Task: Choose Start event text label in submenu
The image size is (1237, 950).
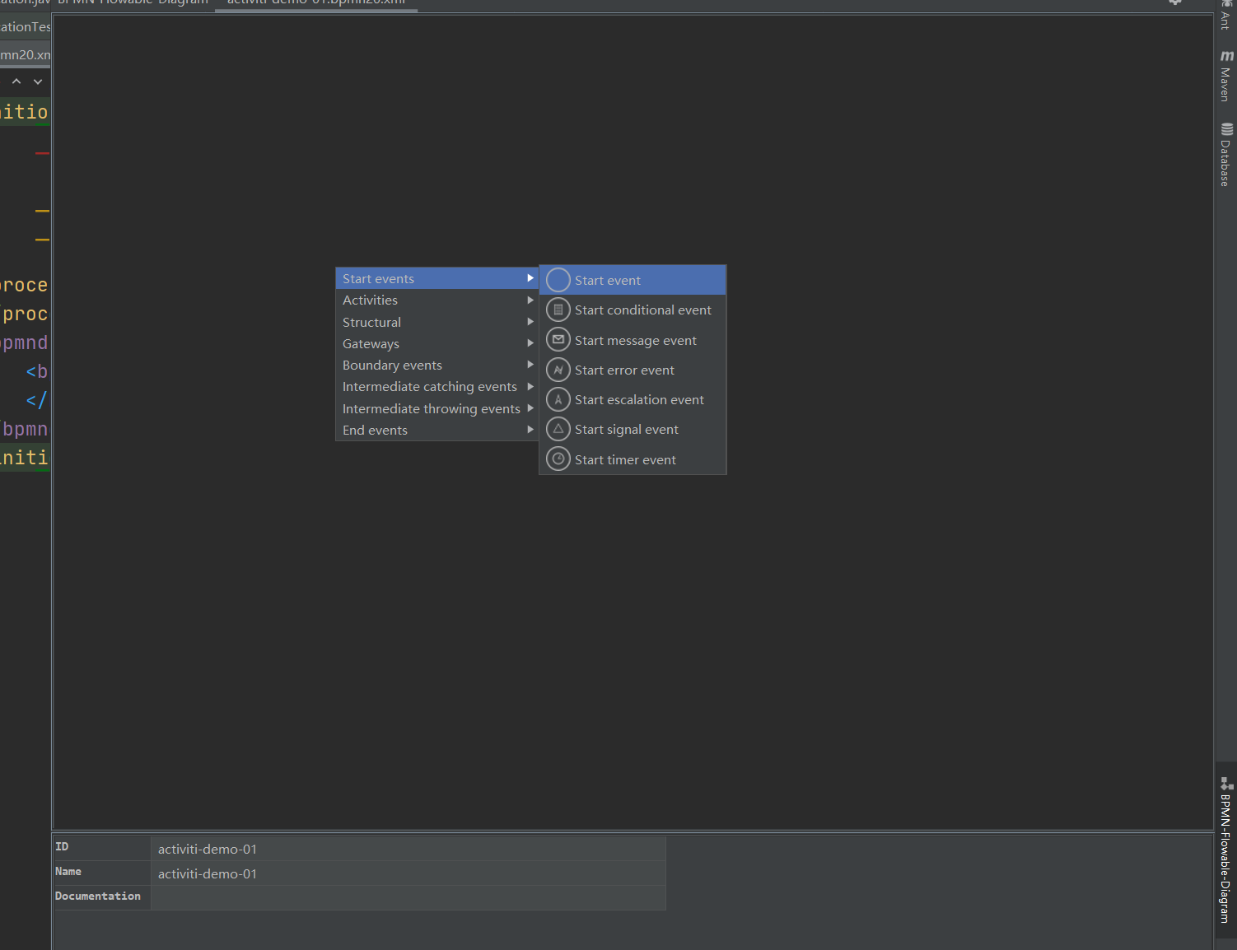Action: point(608,281)
